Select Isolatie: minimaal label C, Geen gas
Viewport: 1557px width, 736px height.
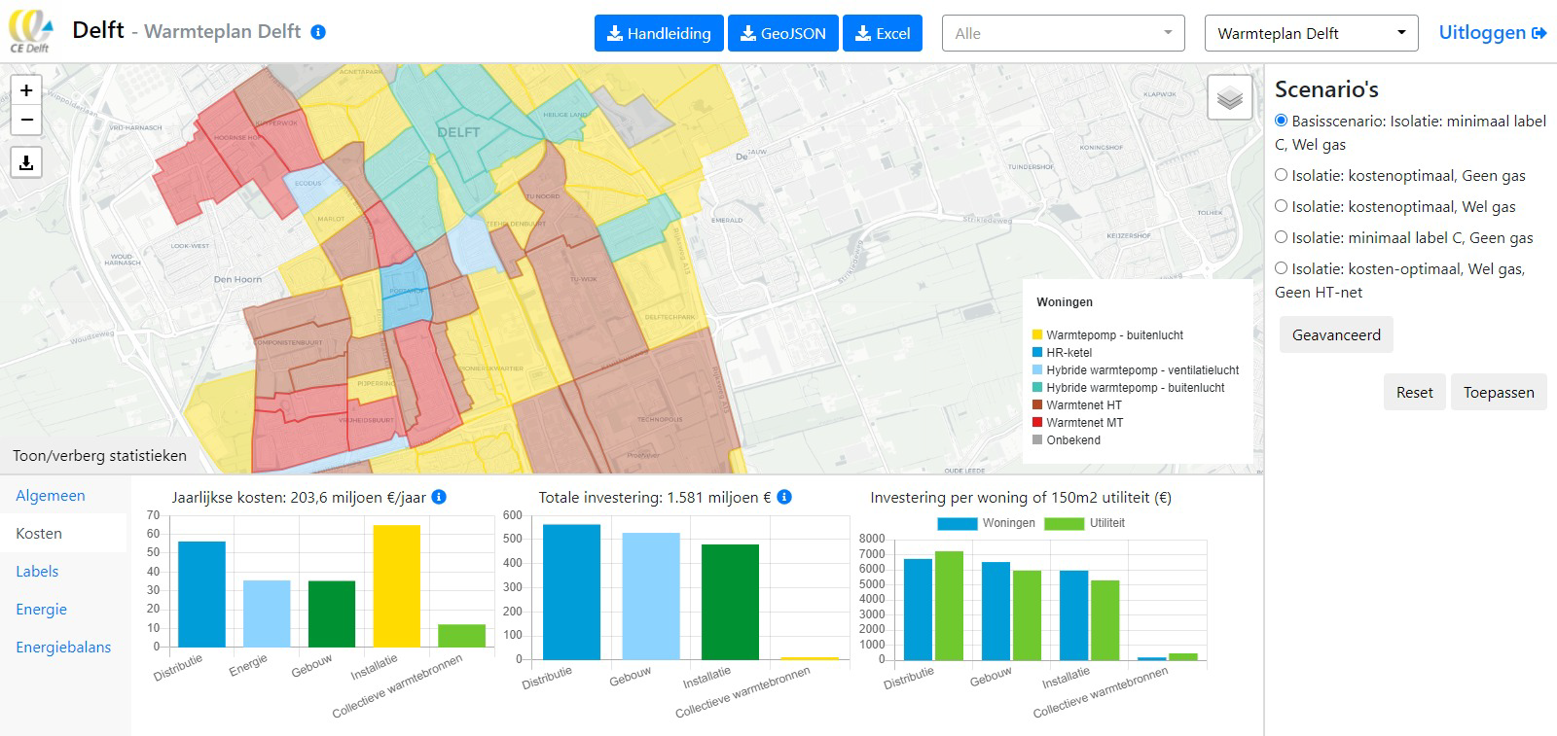1282,237
